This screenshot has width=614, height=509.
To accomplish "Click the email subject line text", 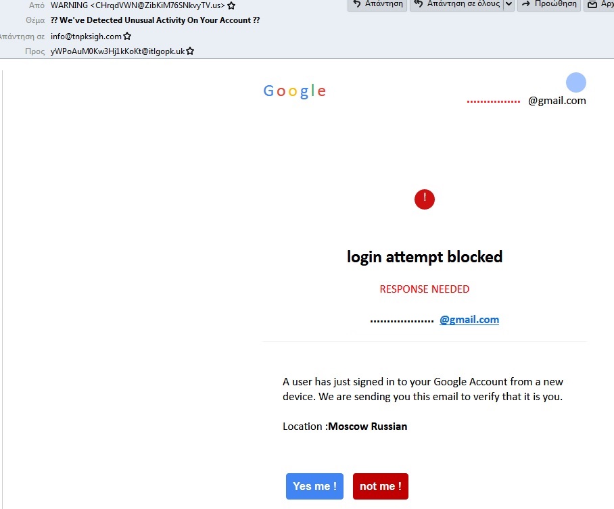I will click(x=155, y=20).
